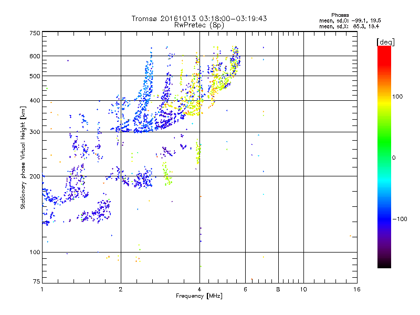Click the 'Phases' header label
The width and height of the screenshot is (420, 315).
[x=340, y=15]
